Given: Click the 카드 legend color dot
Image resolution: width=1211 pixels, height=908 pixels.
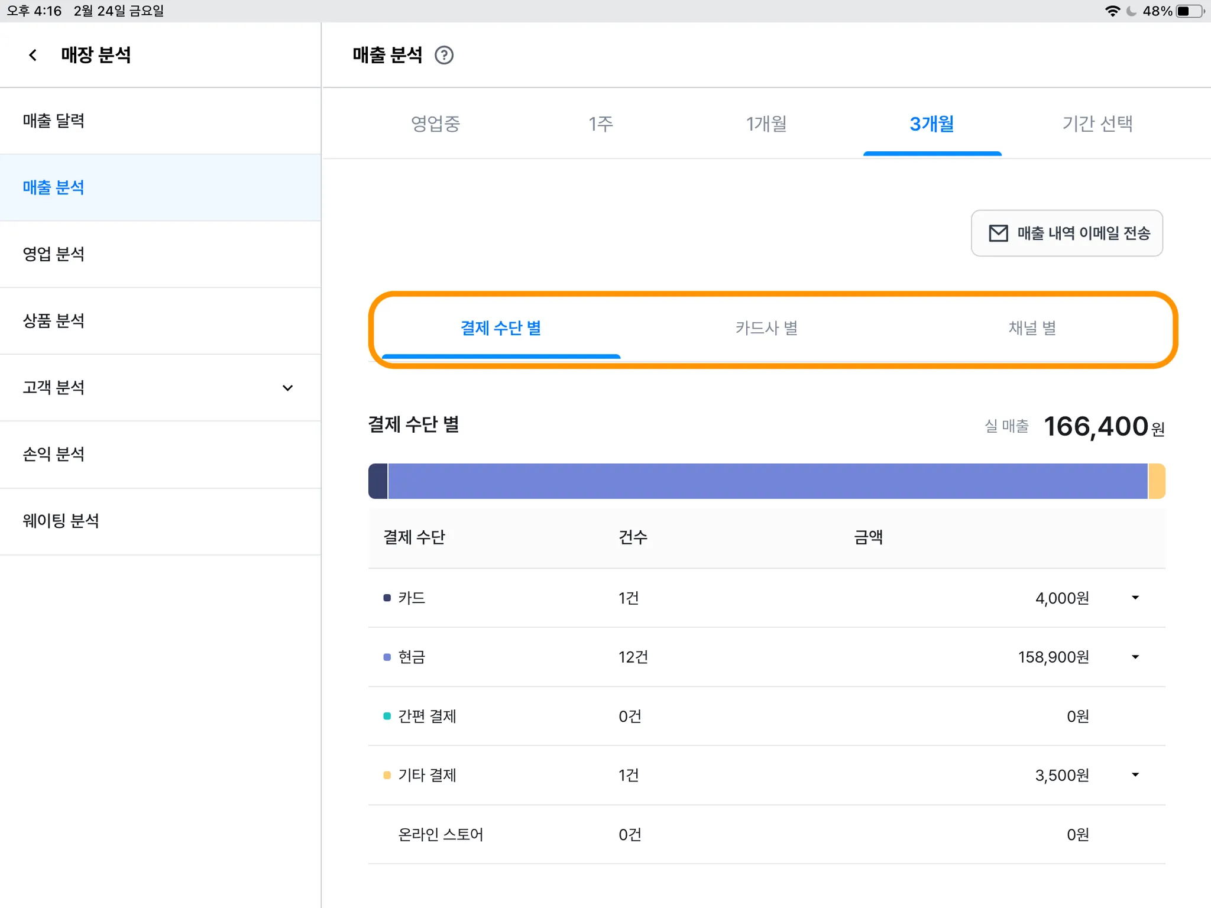Looking at the screenshot, I should point(387,598).
